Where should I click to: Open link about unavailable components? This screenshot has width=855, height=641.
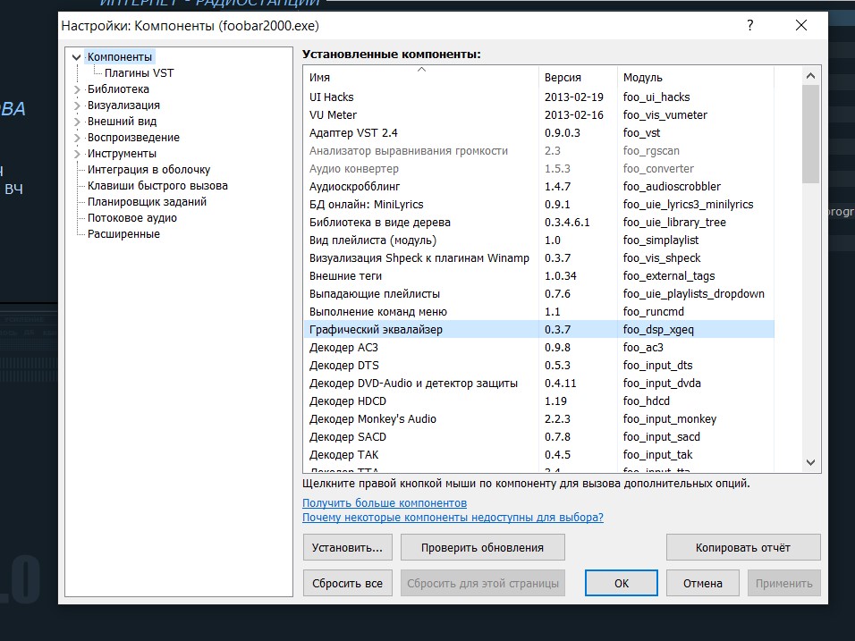pyautogui.click(x=453, y=518)
